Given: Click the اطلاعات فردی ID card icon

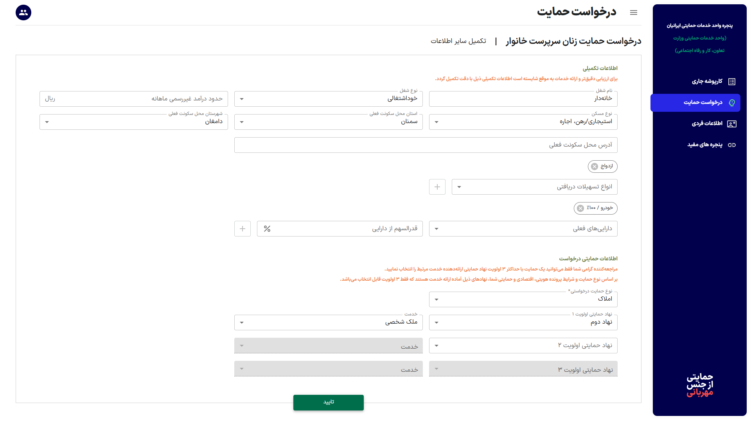Looking at the screenshot, I should click(x=732, y=124).
